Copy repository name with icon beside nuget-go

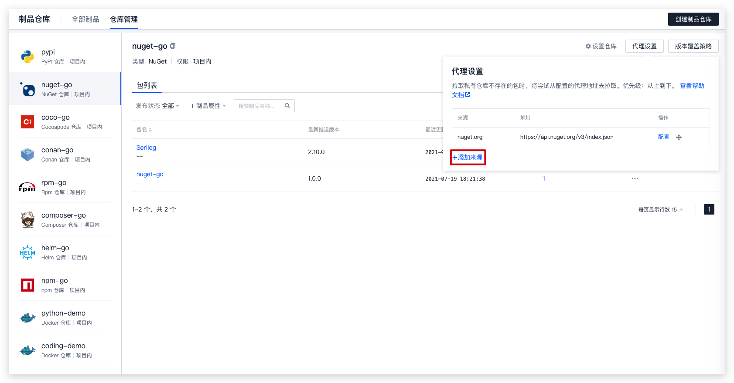[x=173, y=46]
